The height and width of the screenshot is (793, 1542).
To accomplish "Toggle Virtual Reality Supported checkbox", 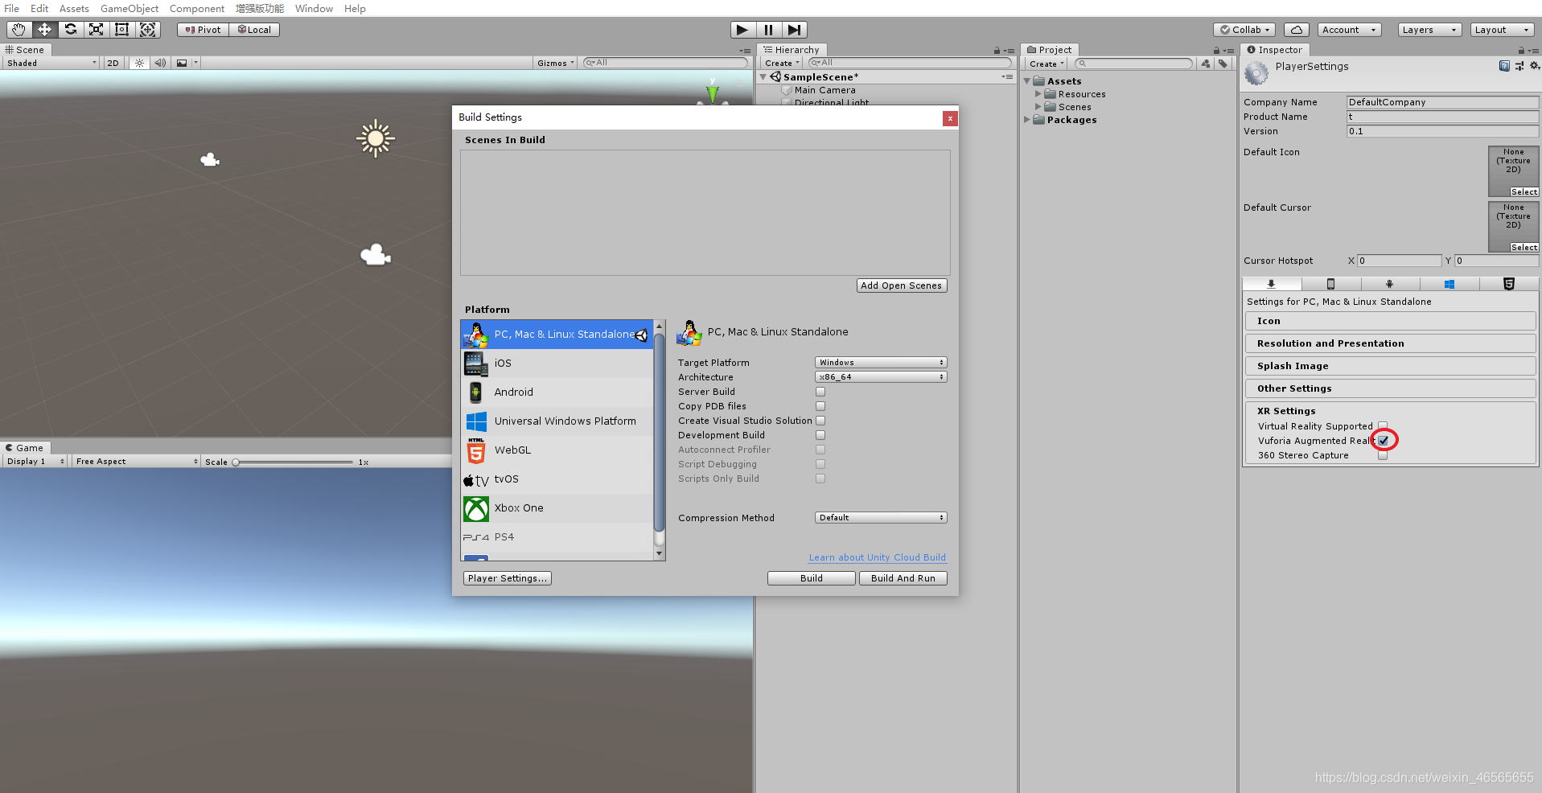I will pos(1383,426).
